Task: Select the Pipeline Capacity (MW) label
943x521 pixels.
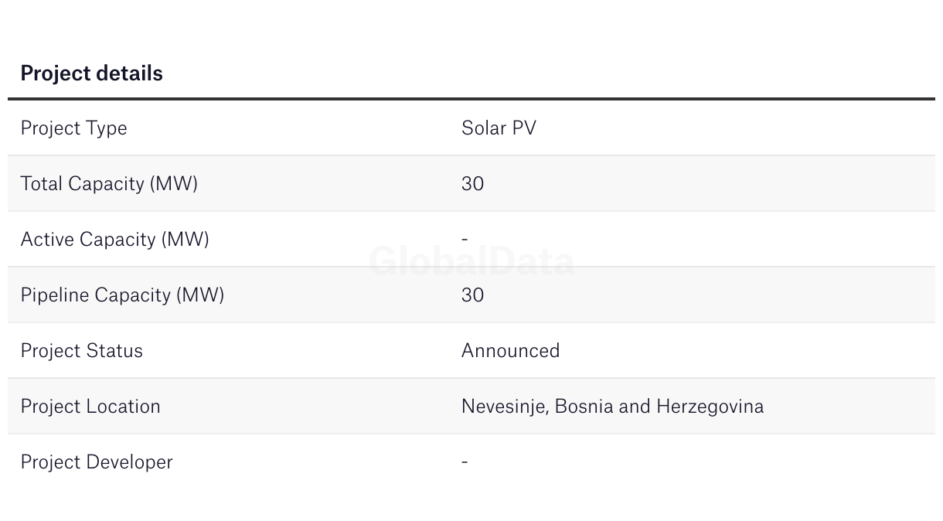Action: click(x=122, y=295)
